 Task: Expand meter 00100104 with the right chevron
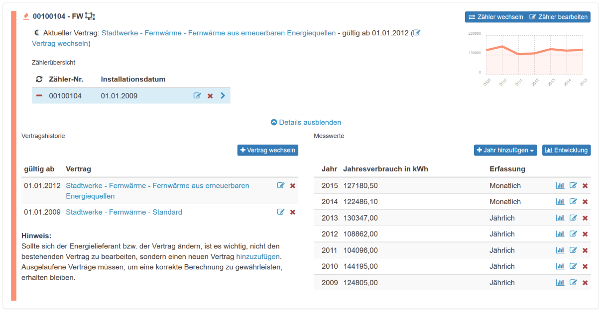tap(223, 96)
